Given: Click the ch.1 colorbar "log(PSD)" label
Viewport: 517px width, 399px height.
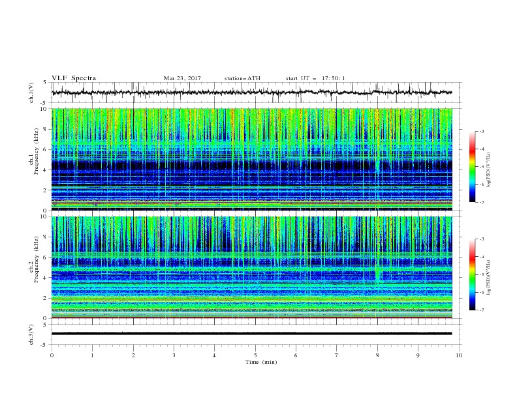Looking at the screenshot, I should point(489,170).
